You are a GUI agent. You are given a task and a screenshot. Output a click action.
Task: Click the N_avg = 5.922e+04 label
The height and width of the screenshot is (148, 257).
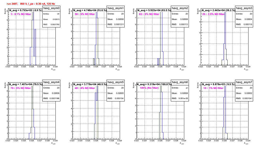tap(154, 10)
